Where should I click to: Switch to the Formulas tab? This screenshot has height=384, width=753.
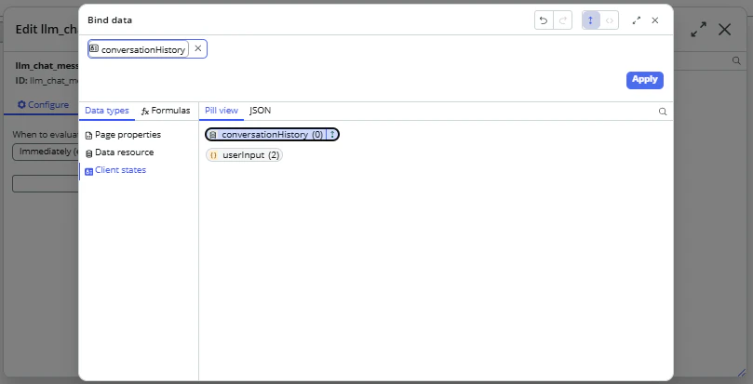pyautogui.click(x=166, y=111)
